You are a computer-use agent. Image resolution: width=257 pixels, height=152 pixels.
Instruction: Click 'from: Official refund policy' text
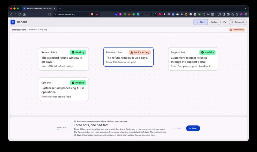tap(57, 66)
